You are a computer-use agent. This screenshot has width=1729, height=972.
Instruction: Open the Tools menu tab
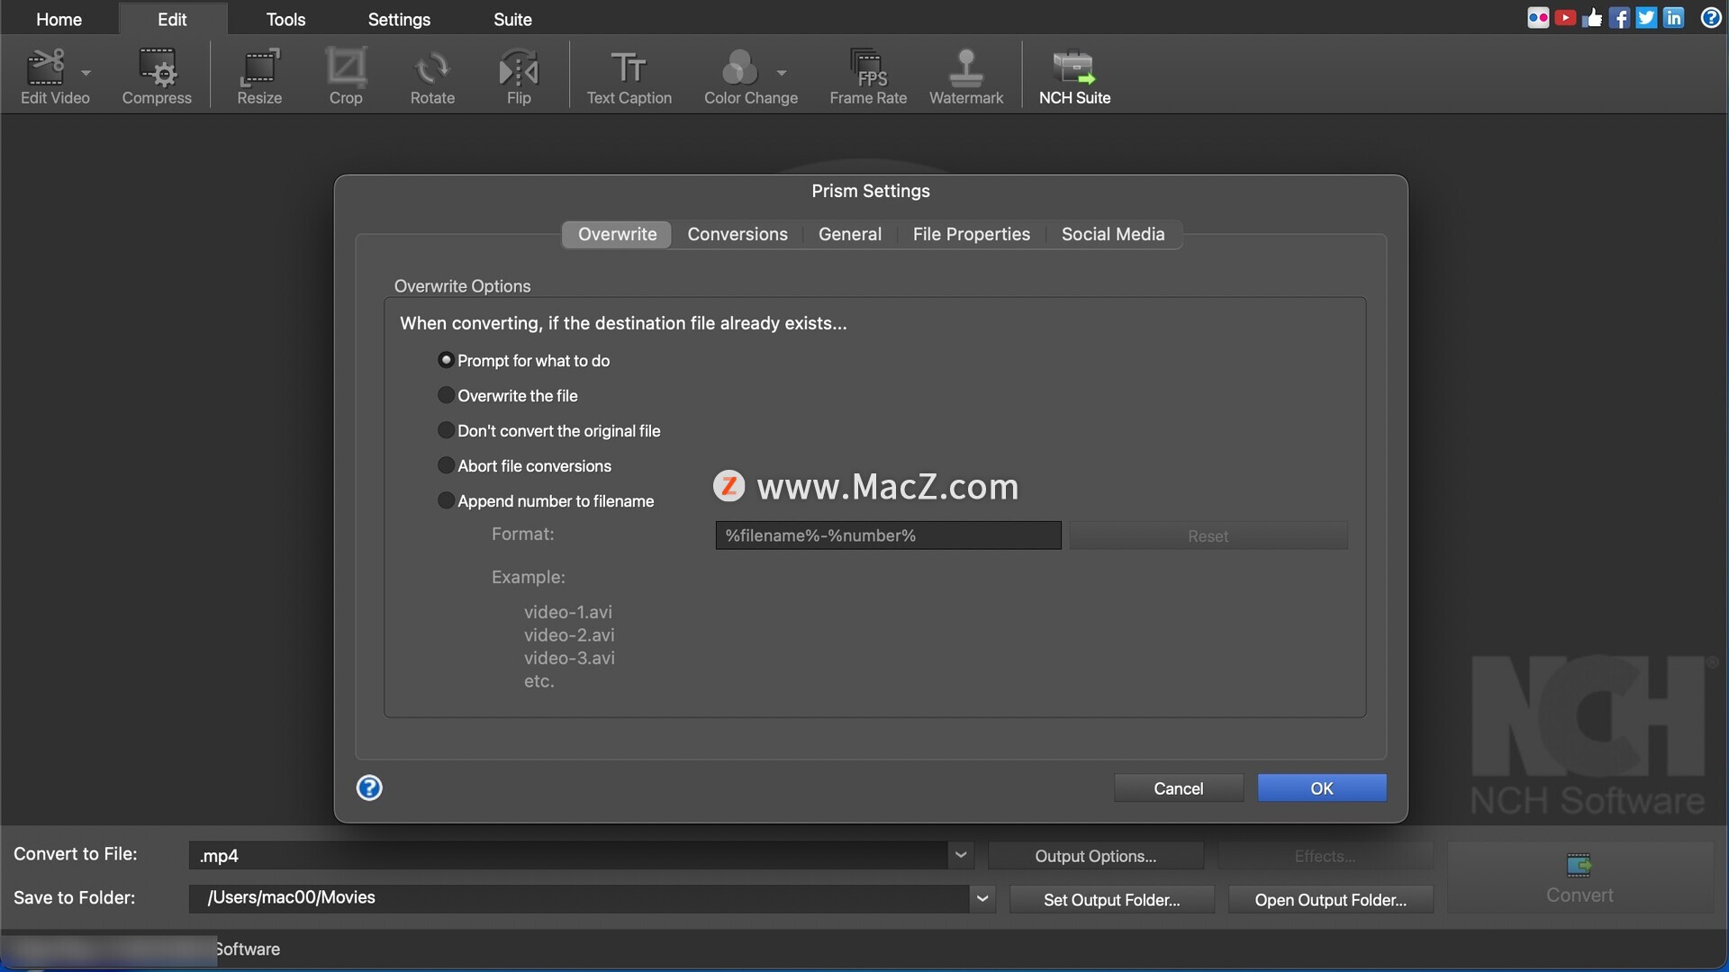point(285,19)
